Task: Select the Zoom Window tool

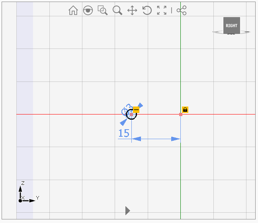Action: [x=103, y=11]
